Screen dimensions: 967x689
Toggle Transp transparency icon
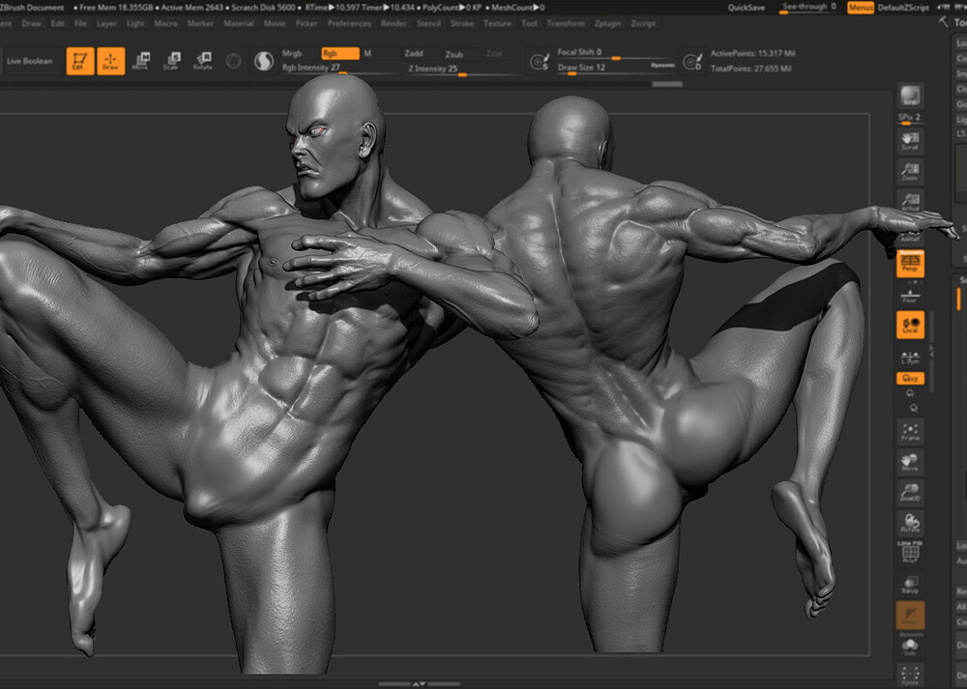(910, 585)
